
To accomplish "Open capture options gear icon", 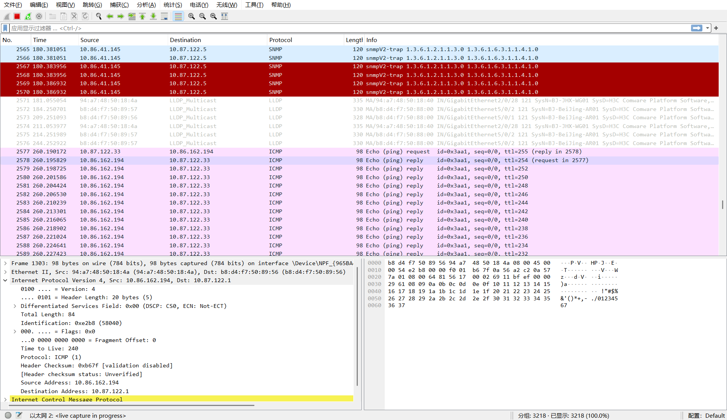I will pos(39,16).
